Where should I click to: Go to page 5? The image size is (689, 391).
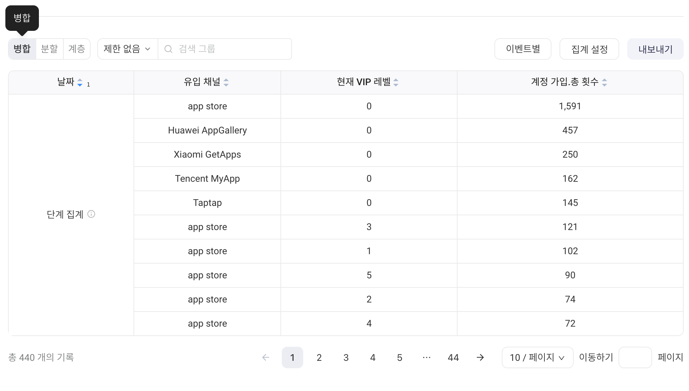click(x=400, y=357)
